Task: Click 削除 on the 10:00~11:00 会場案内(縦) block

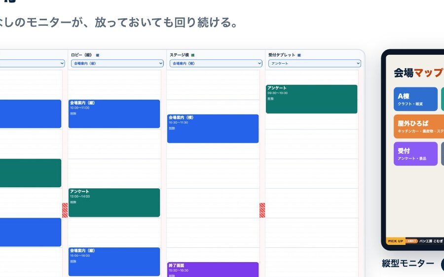Action: click(73, 114)
